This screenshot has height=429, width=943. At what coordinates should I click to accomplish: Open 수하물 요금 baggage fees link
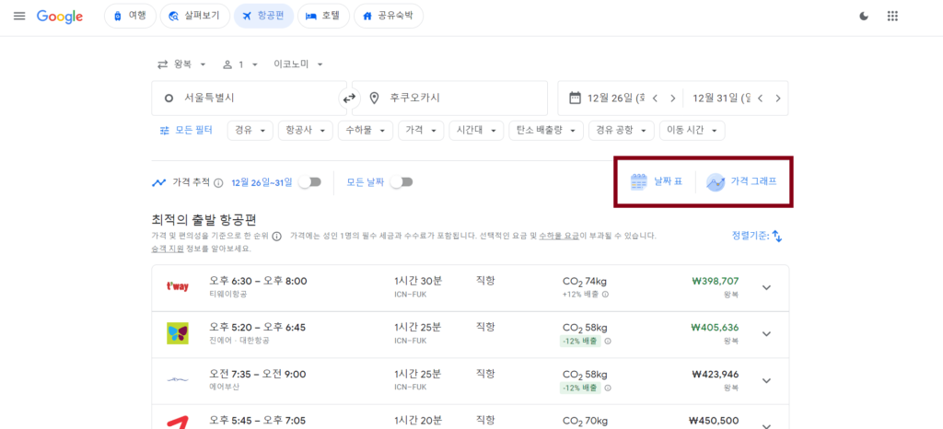coord(559,236)
